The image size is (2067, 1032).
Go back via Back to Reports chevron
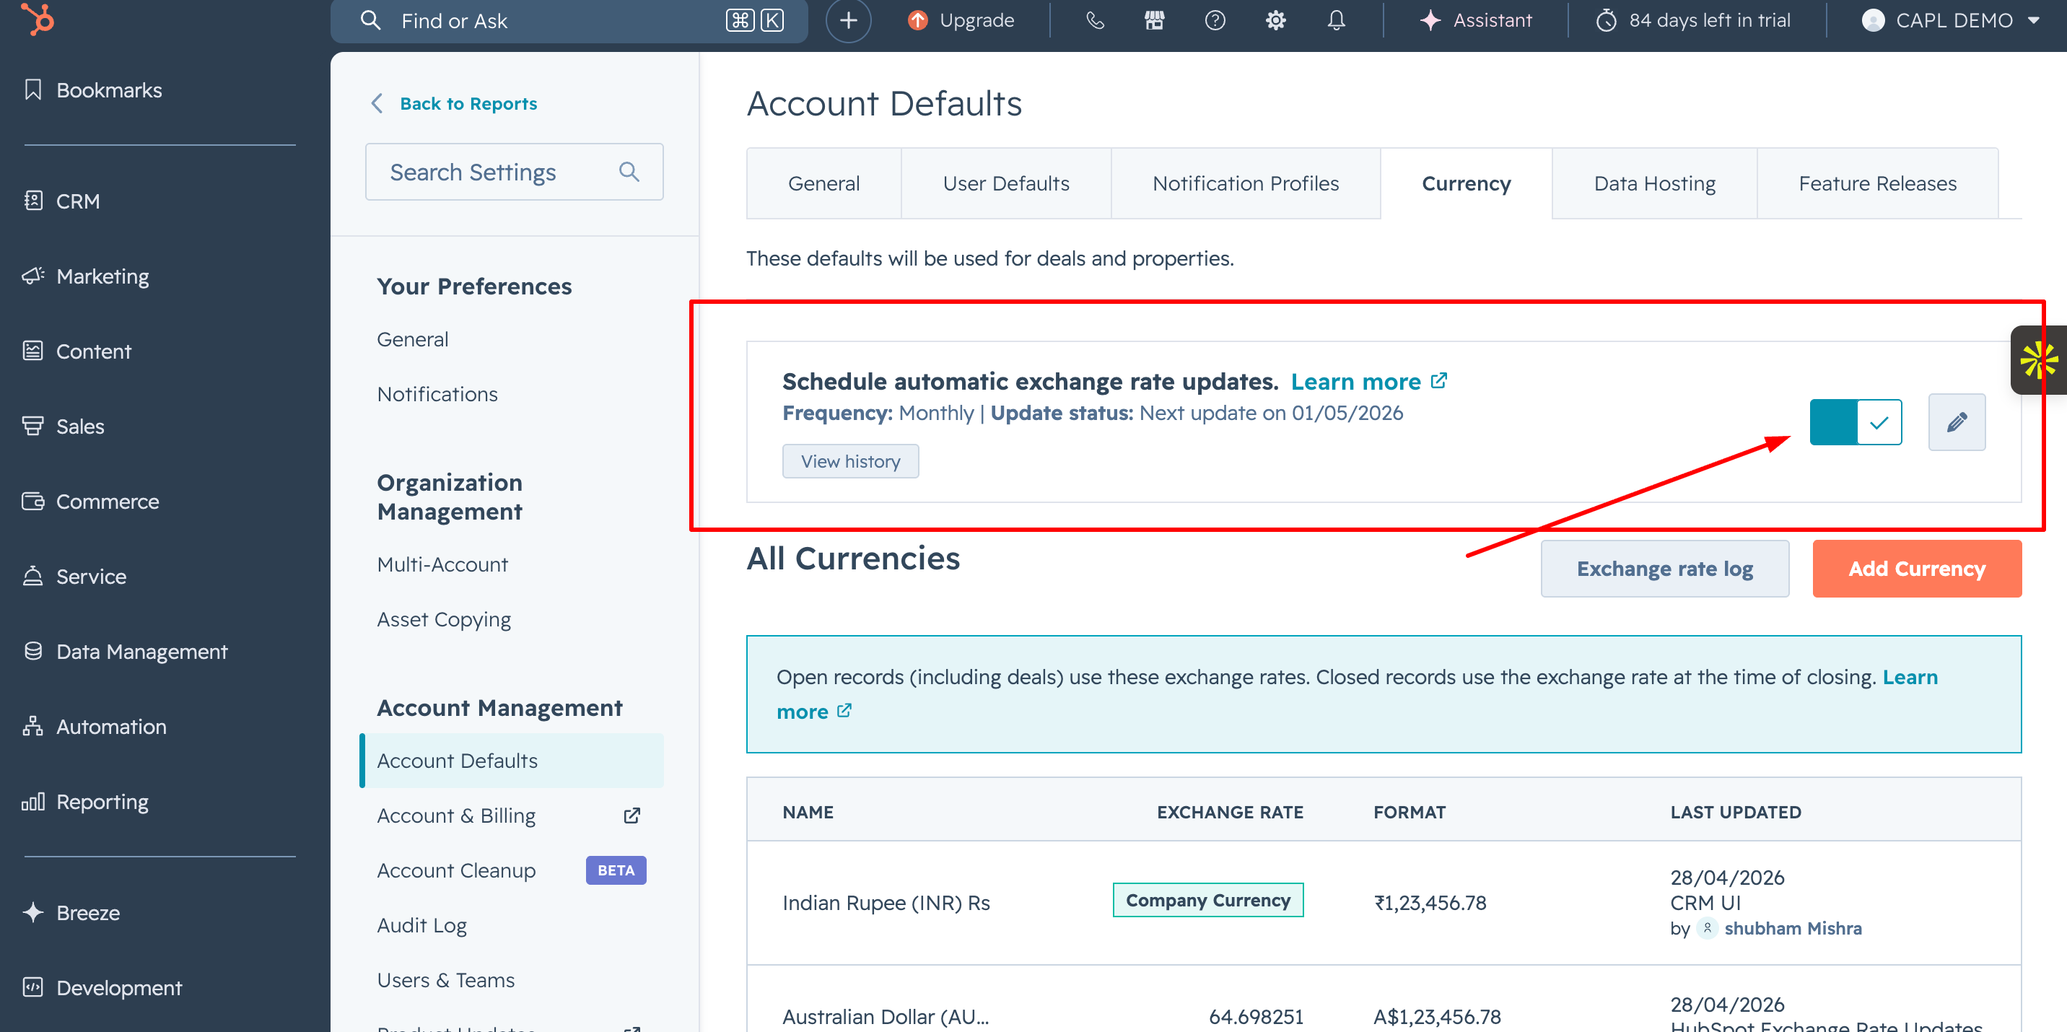click(x=377, y=103)
